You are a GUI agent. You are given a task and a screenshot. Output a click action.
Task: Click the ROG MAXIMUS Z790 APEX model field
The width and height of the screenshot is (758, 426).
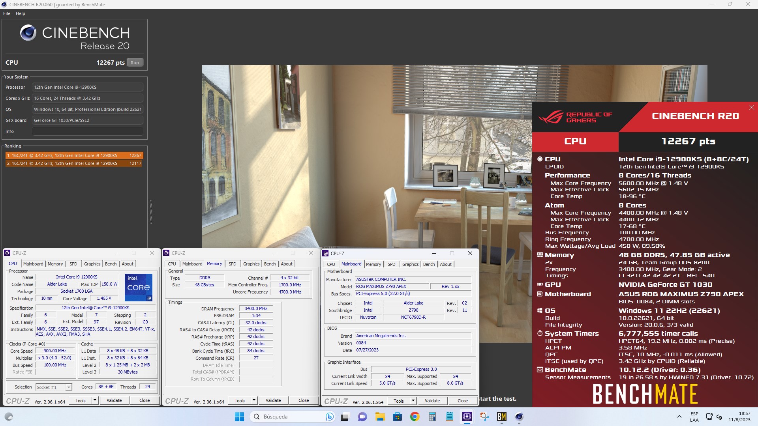pyautogui.click(x=392, y=286)
